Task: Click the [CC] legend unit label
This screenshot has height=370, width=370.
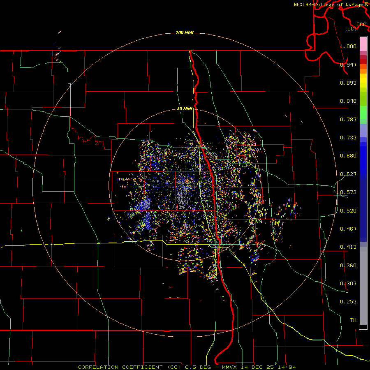Action: pyautogui.click(x=351, y=28)
